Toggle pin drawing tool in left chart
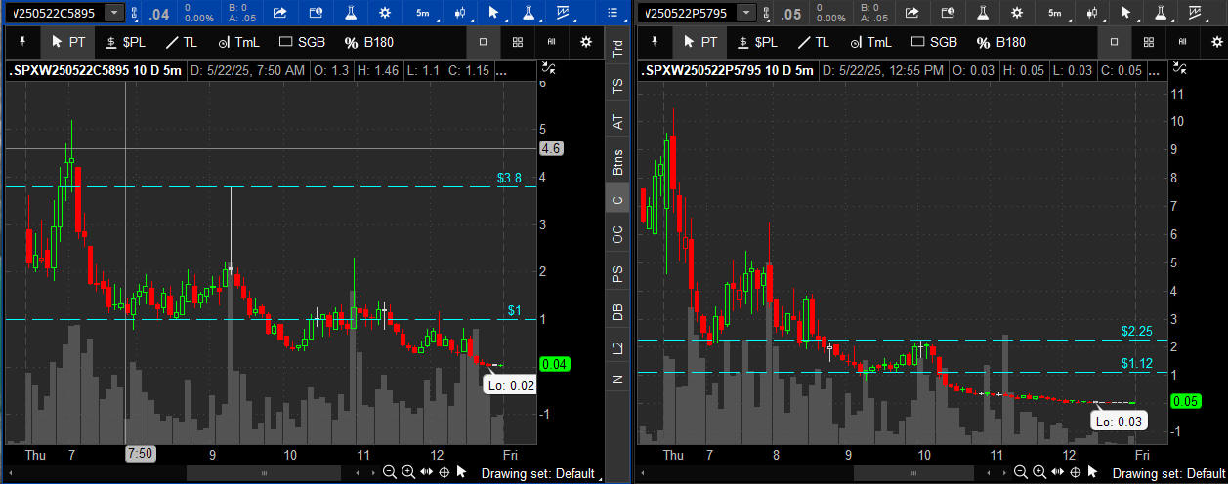 tap(23, 42)
